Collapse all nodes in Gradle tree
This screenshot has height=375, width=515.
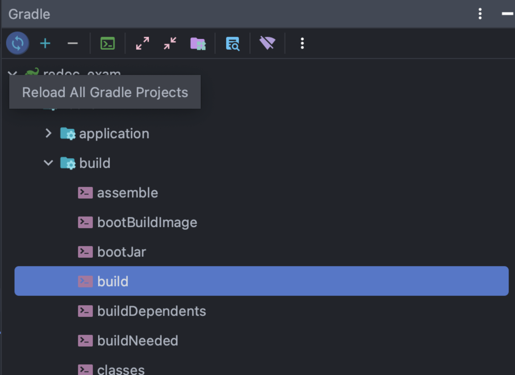170,44
